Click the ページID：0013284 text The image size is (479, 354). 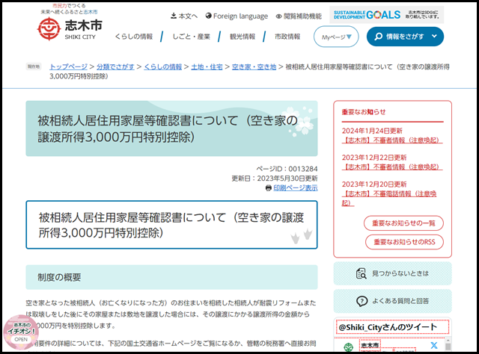tap(287, 169)
